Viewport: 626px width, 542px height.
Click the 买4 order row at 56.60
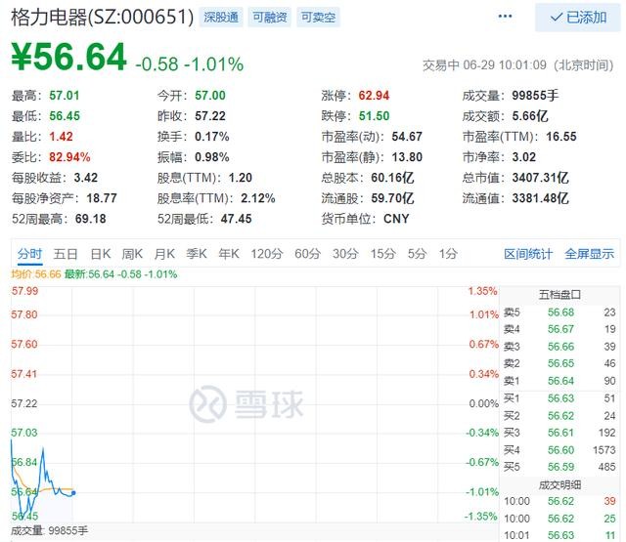(559, 450)
